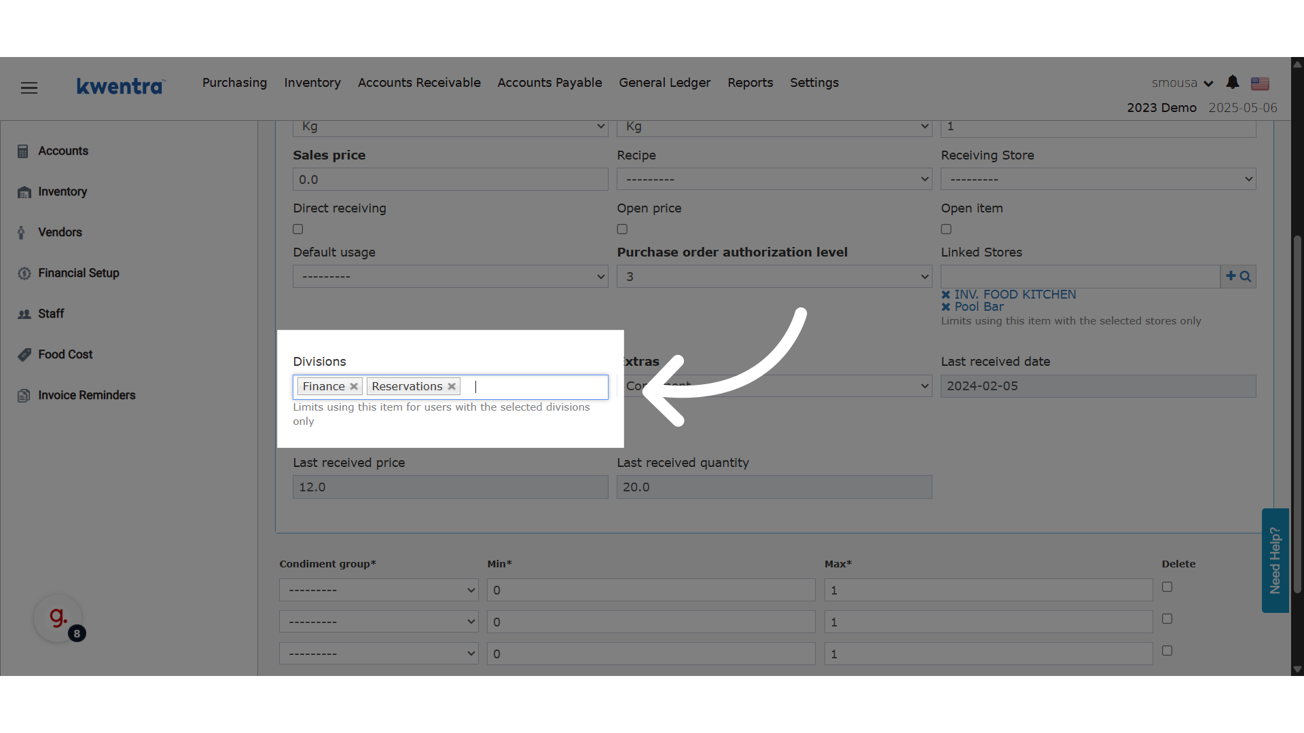
Task: Click the 2025-05-06 date text
Action: click(1242, 107)
